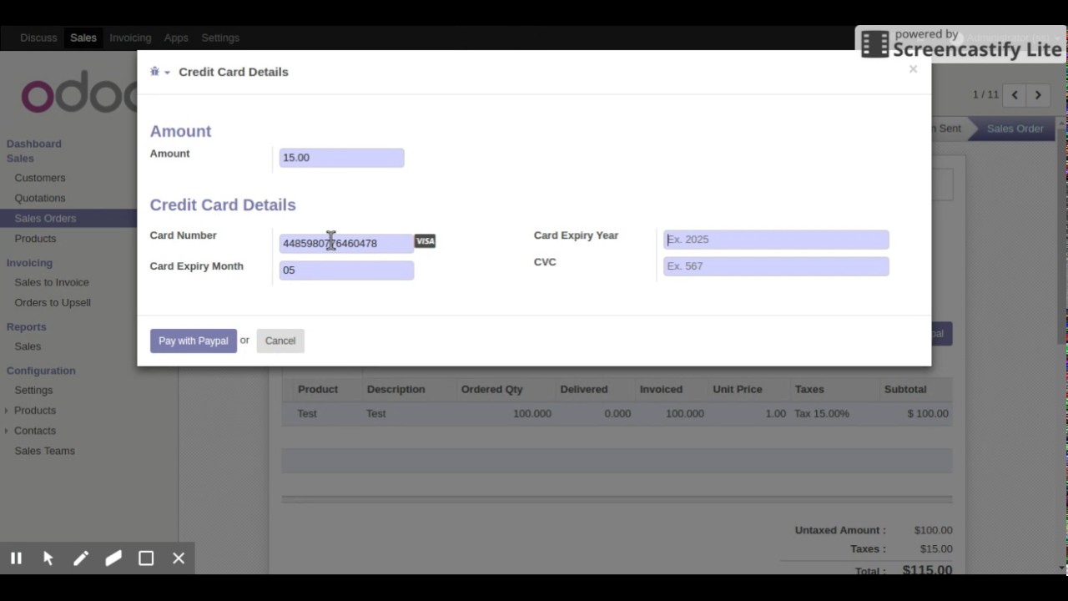
Task: Open Sales Teams in sidebar
Action: [x=45, y=451]
